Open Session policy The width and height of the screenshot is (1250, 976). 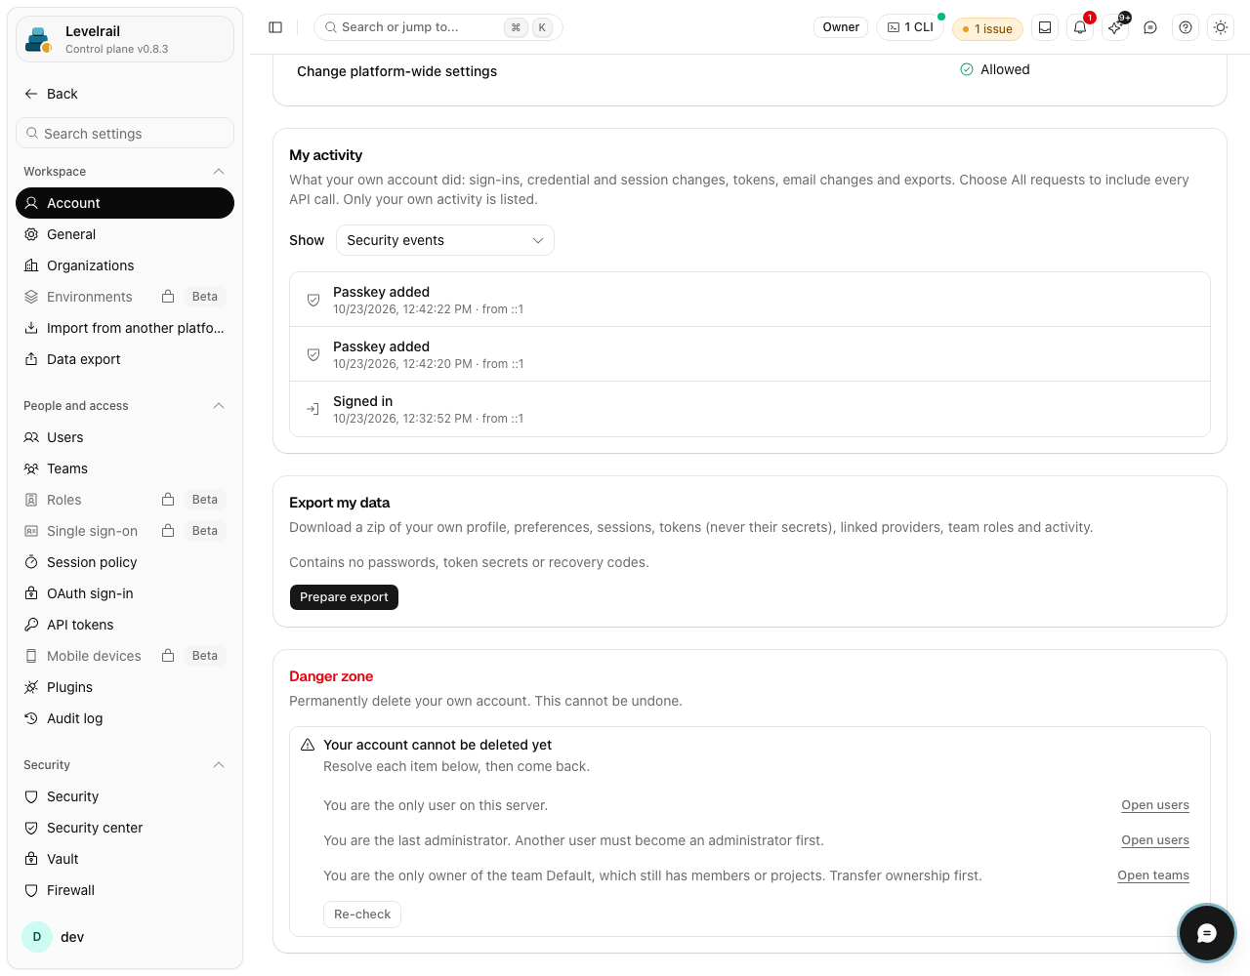click(x=125, y=562)
